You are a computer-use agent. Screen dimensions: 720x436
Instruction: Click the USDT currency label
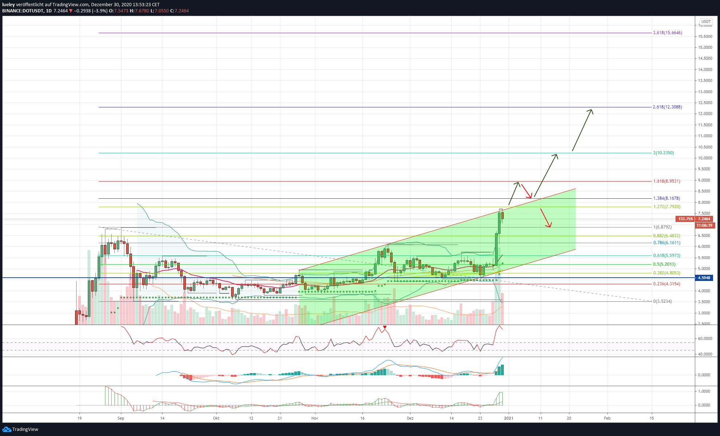pyautogui.click(x=706, y=21)
